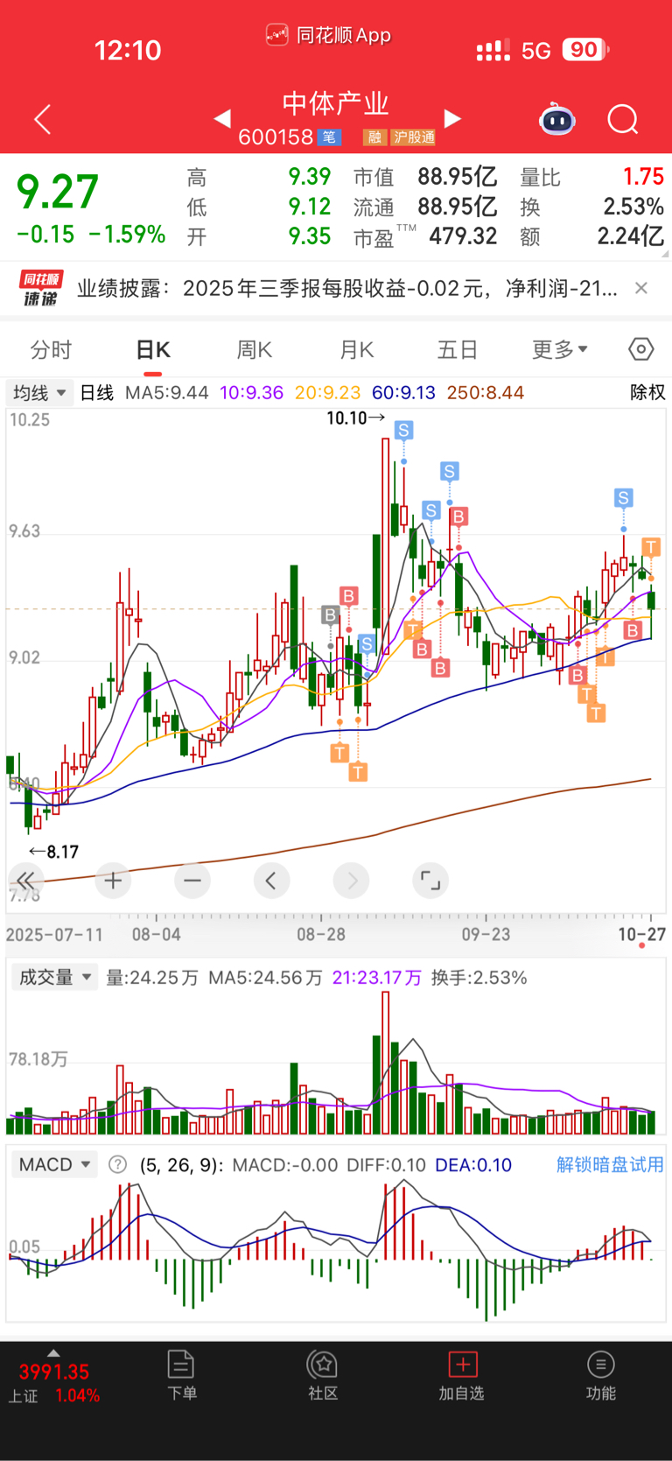Open 业绩披露 news headline
672x1461 pixels.
tap(347, 288)
